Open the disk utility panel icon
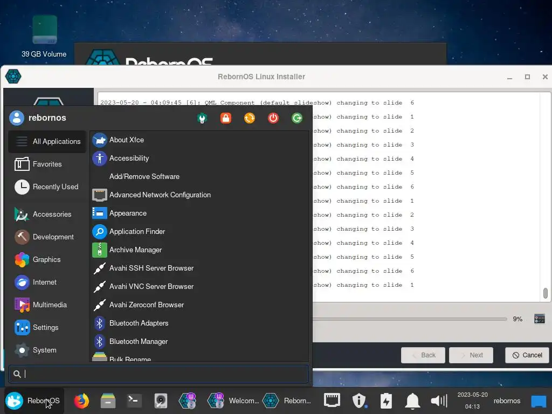Image resolution: width=552 pixels, height=414 pixels. (x=161, y=401)
